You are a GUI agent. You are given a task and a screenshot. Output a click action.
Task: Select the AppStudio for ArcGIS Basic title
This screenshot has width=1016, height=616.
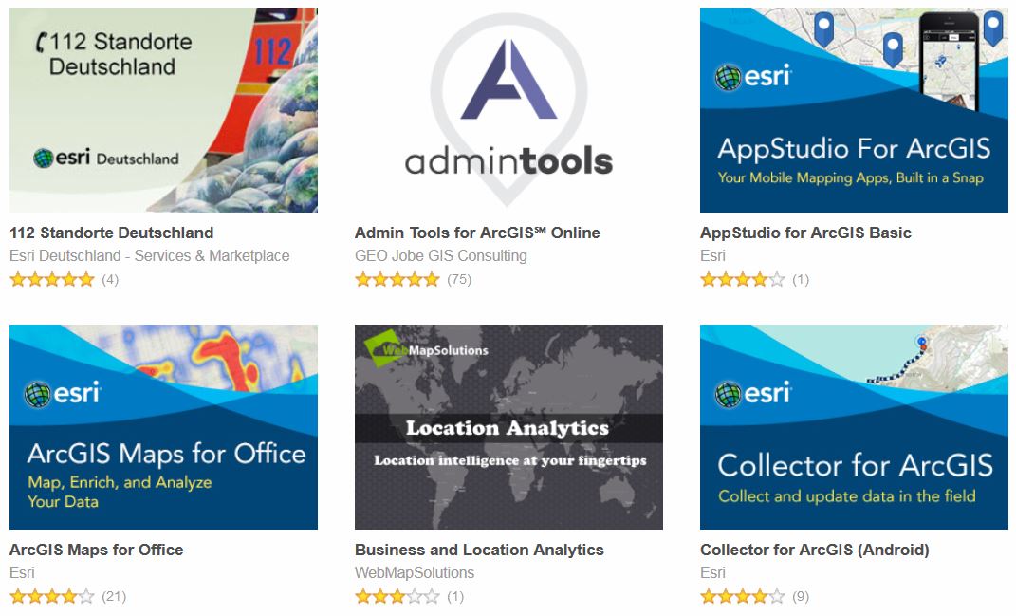click(x=805, y=233)
